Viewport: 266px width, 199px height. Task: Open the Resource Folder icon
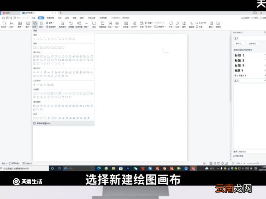218,25
